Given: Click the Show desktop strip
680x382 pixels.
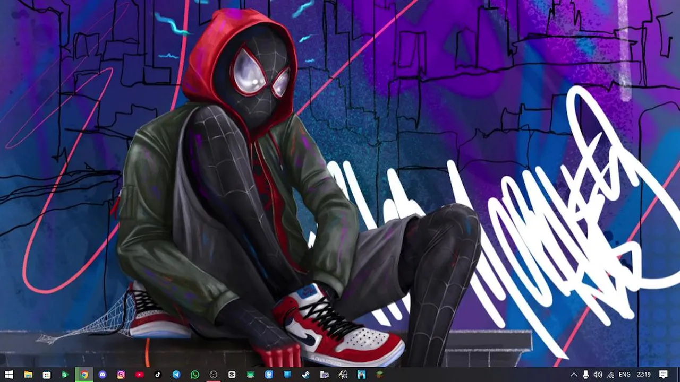Looking at the screenshot, I should point(678,375).
